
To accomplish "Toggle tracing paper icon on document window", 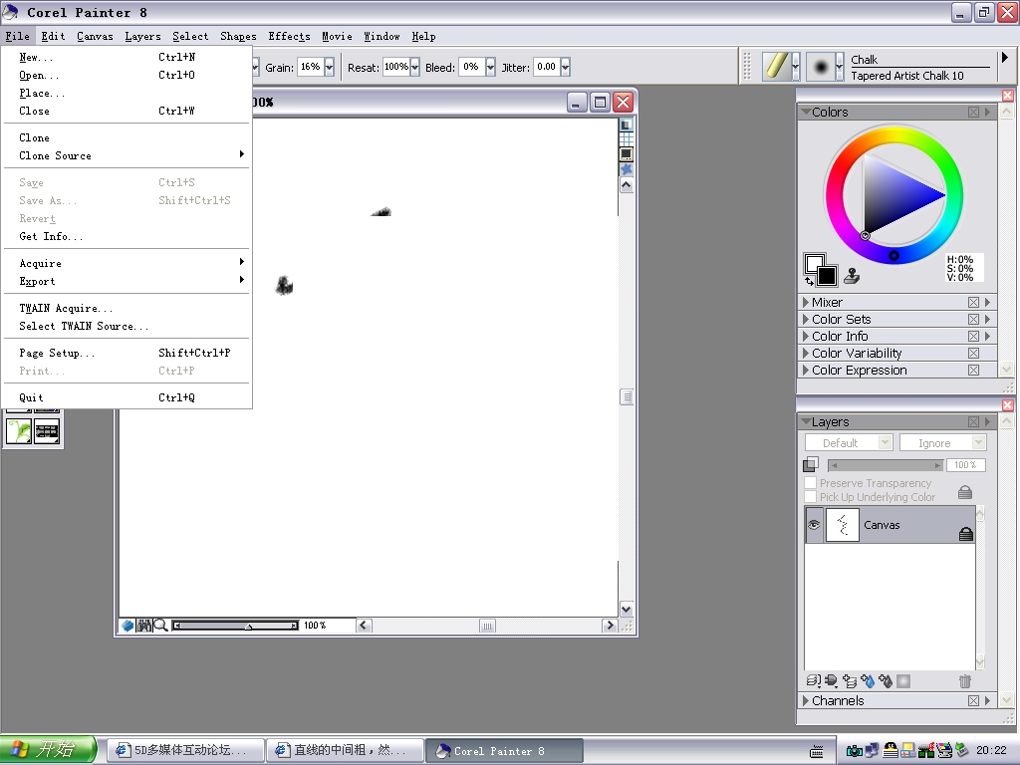I will [x=626, y=125].
